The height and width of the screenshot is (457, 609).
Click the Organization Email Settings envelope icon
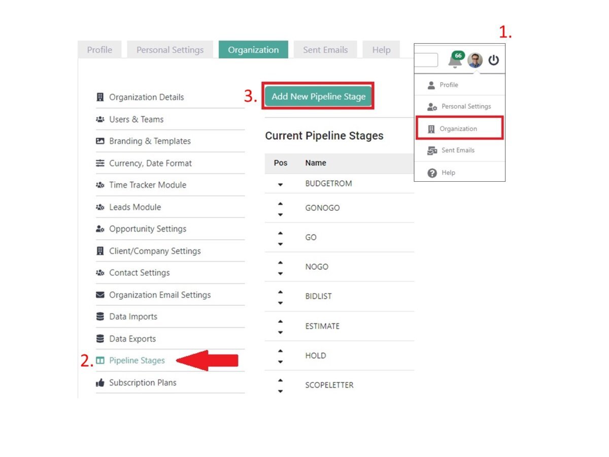[100, 295]
